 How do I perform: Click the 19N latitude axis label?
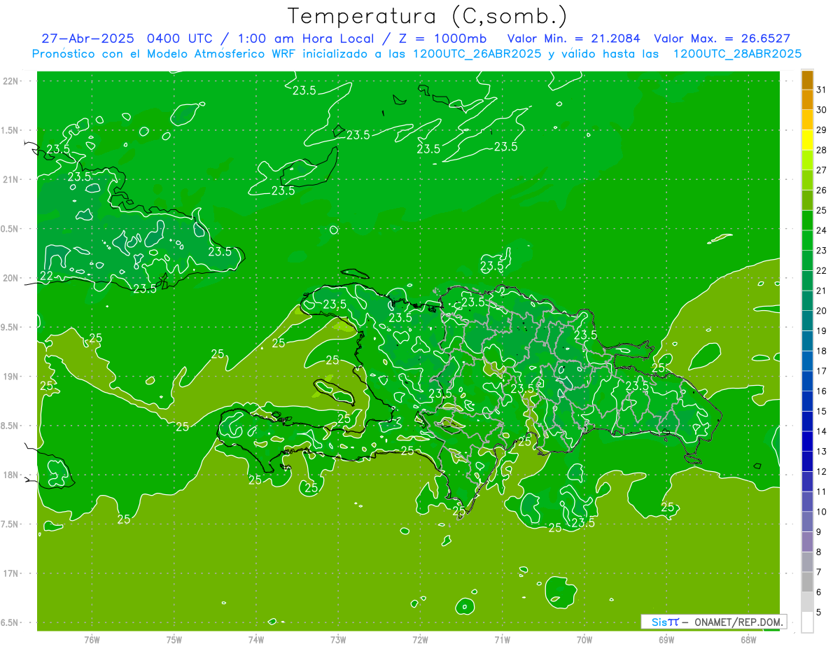point(10,377)
